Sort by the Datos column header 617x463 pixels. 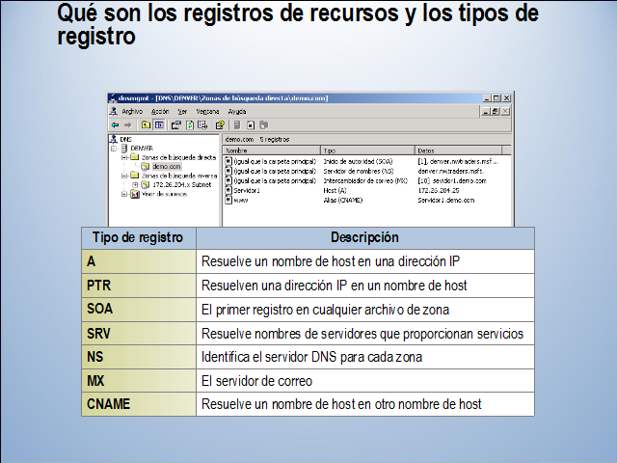(x=459, y=150)
